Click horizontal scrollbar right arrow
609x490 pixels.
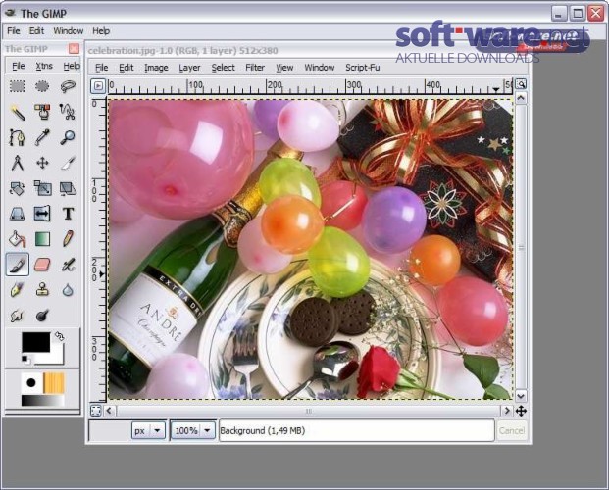[506, 411]
